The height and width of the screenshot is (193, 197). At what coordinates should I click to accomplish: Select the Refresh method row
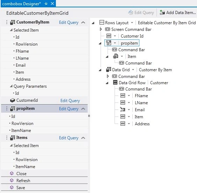[x=44, y=180]
